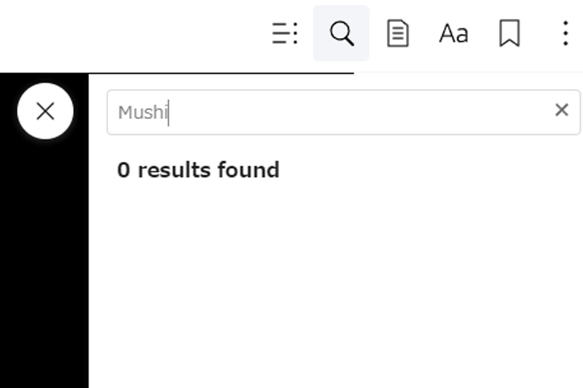This screenshot has width=583, height=388.
Task: Place cursor on the typed word "Mushi"
Action: pos(143,113)
